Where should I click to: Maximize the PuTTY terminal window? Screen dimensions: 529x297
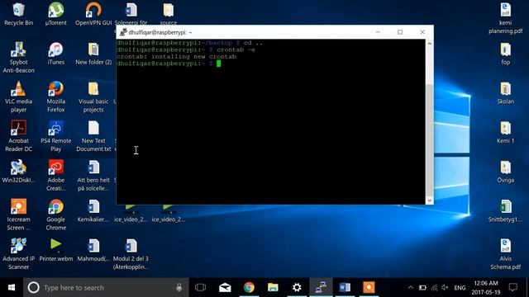coord(400,32)
